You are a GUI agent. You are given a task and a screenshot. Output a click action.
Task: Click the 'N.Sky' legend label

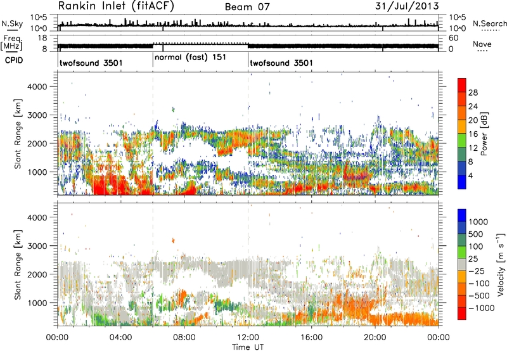coord(12,23)
